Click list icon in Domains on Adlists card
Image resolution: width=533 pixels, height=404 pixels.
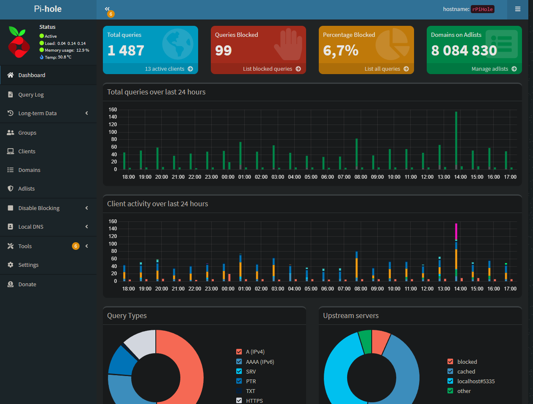point(502,44)
